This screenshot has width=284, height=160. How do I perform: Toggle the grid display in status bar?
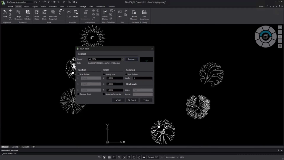click(x=109, y=157)
